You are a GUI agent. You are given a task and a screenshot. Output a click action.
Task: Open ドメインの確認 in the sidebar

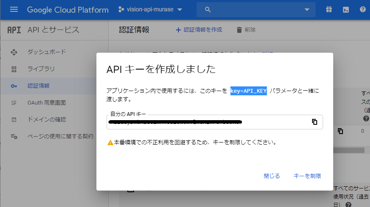click(x=47, y=119)
